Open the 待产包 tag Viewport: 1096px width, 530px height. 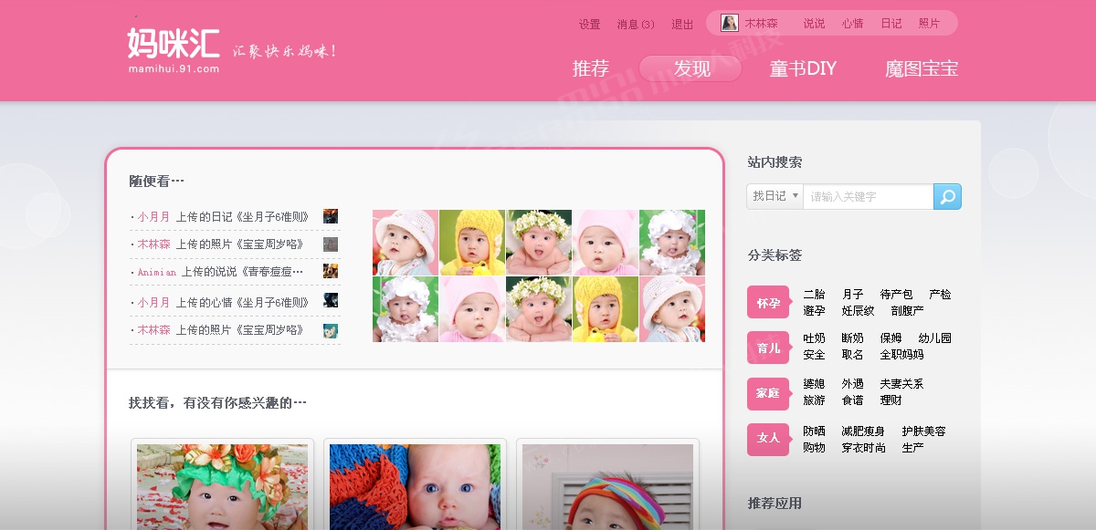pos(897,295)
